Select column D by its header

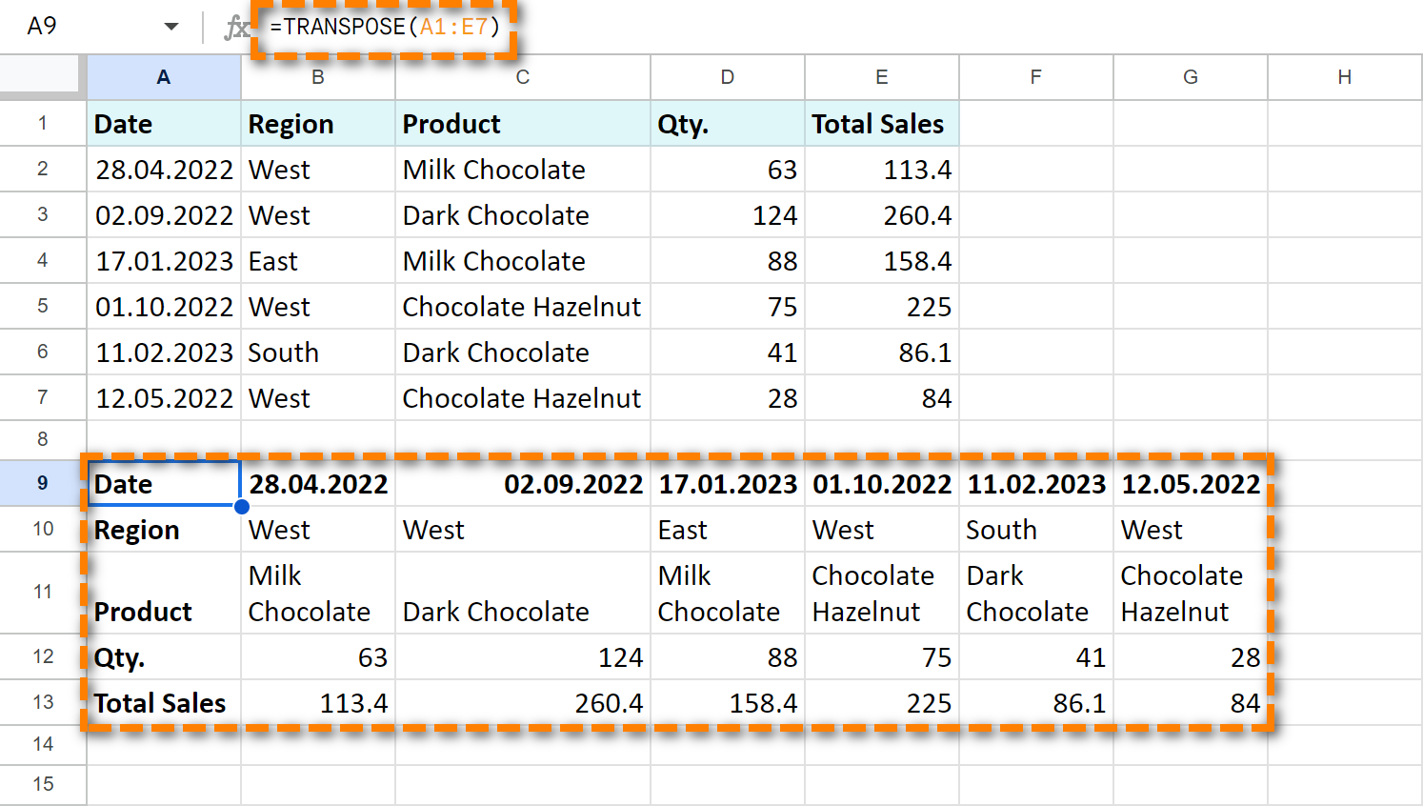[x=727, y=76]
